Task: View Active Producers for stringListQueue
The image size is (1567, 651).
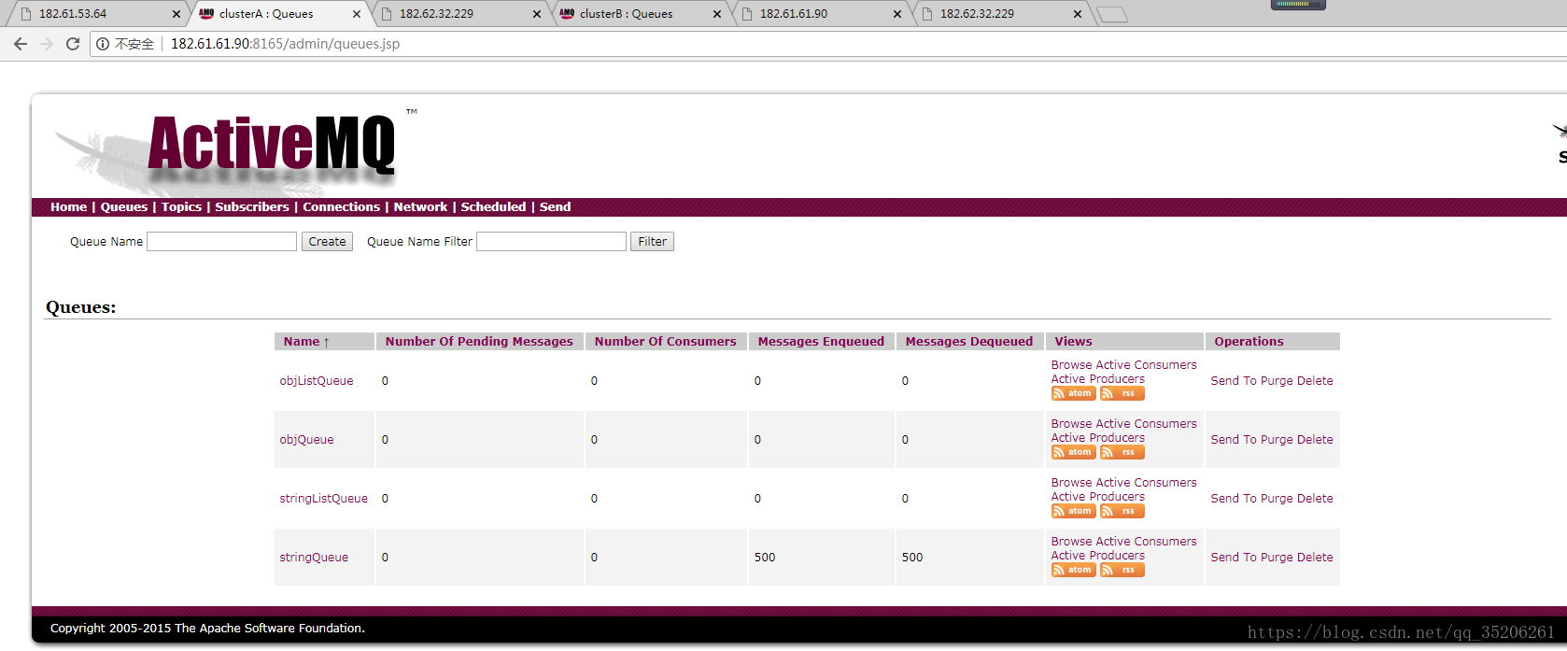Action: point(1098,497)
